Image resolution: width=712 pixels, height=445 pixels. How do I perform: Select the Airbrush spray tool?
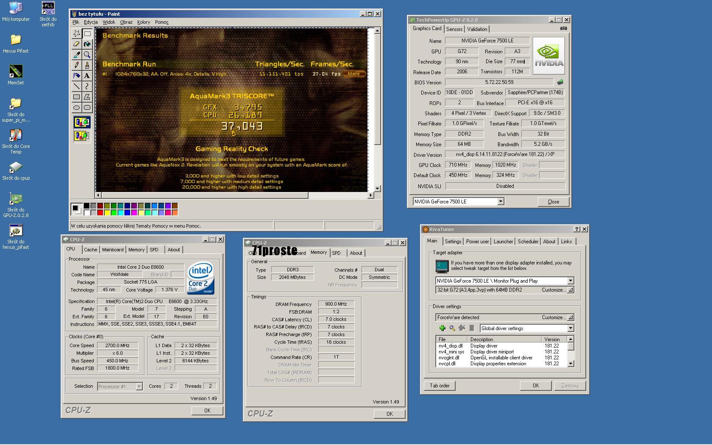pos(77,75)
